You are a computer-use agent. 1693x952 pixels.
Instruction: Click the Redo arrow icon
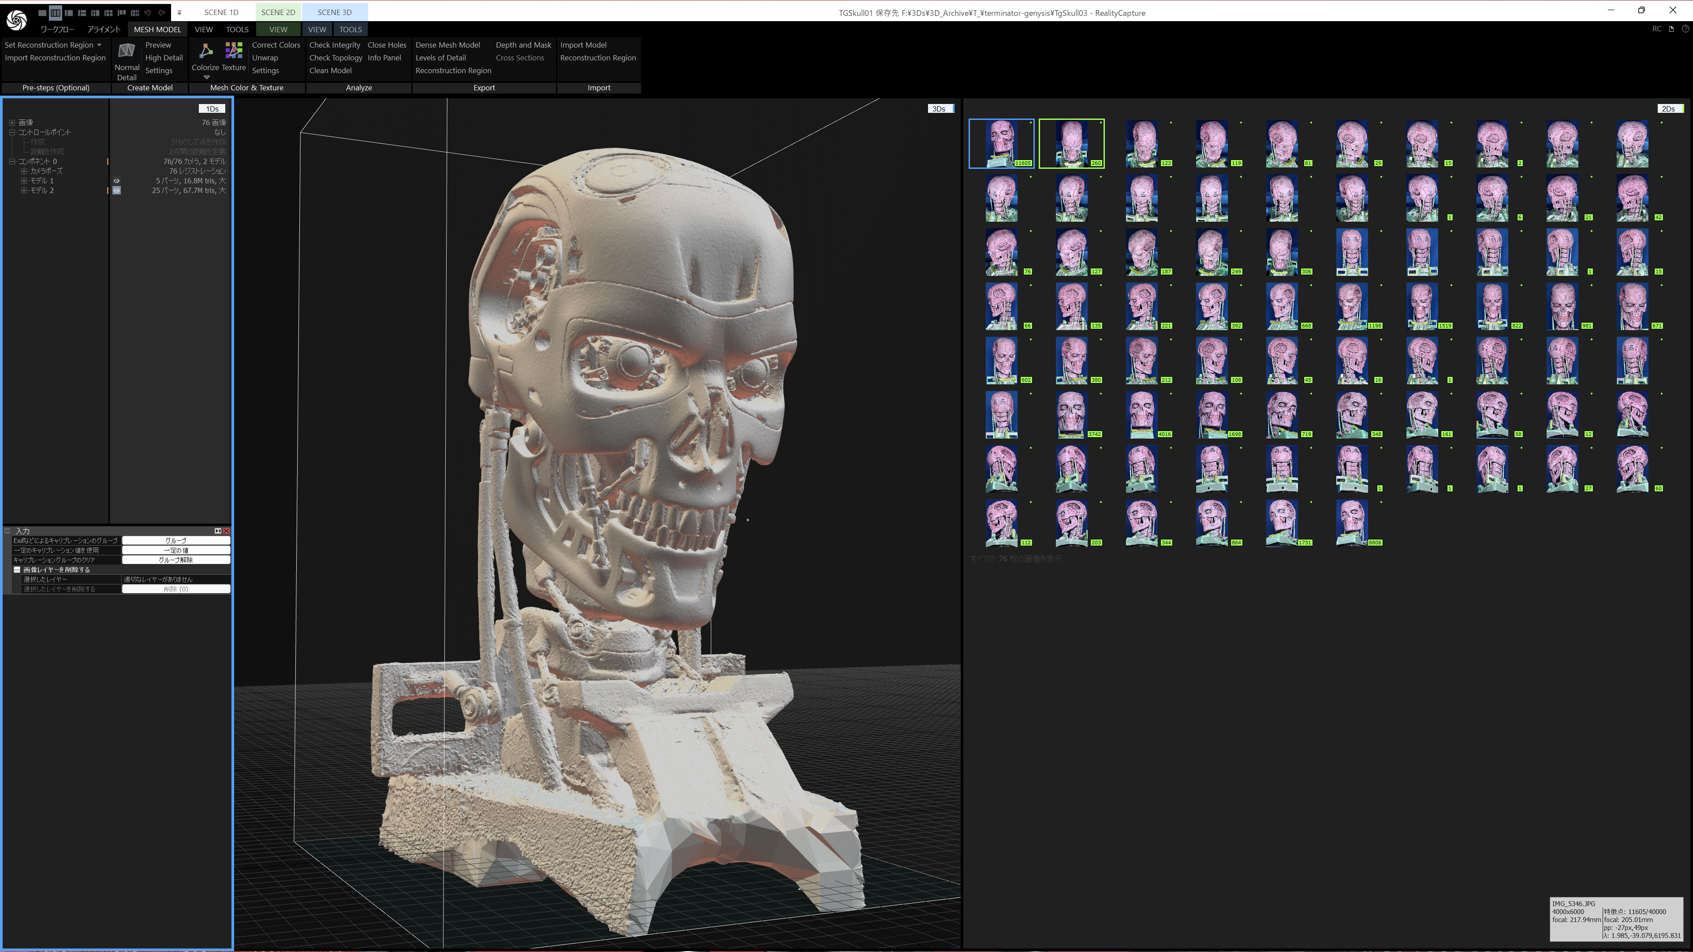[162, 12]
